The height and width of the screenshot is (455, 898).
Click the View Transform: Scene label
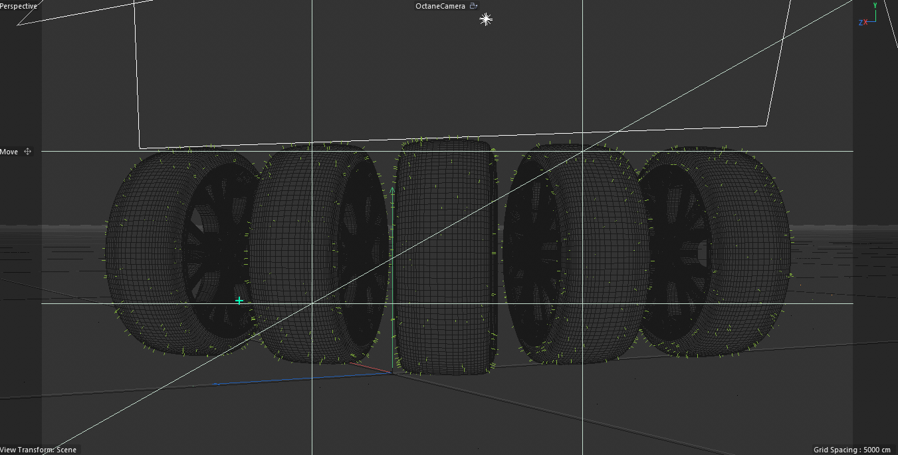click(39, 450)
